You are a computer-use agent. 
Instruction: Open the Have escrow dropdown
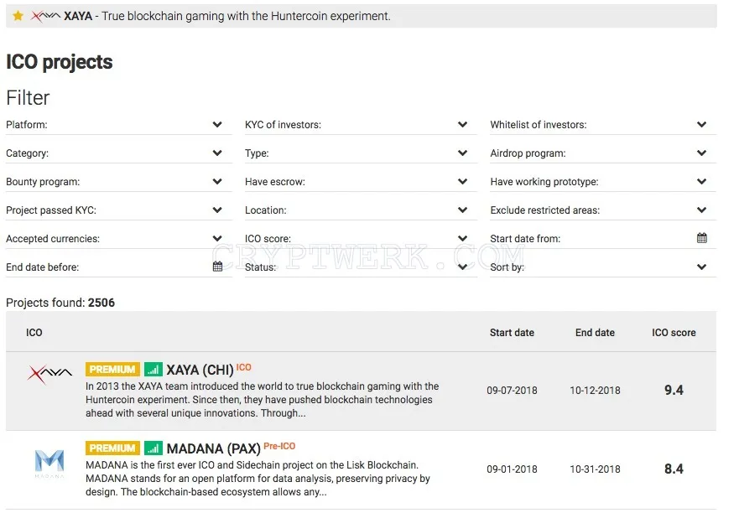point(361,182)
